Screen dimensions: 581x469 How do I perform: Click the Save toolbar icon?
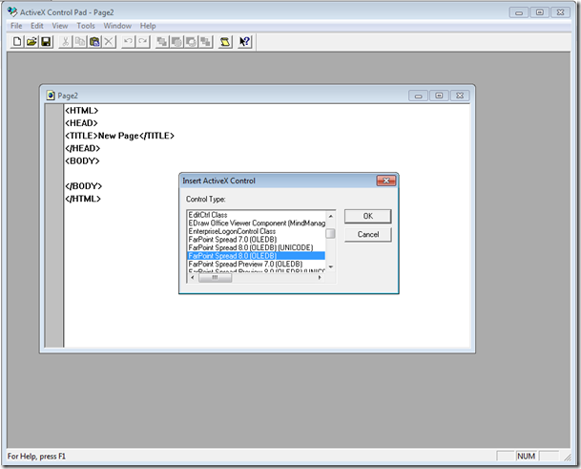[x=46, y=42]
